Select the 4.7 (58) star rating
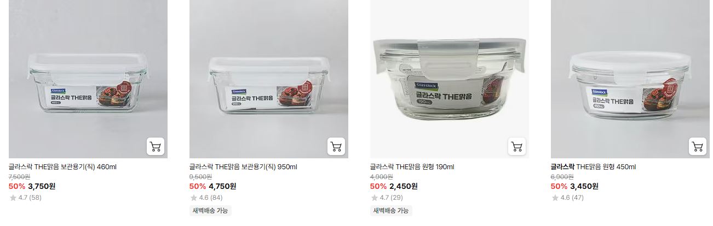713x226 pixels. pos(25,198)
